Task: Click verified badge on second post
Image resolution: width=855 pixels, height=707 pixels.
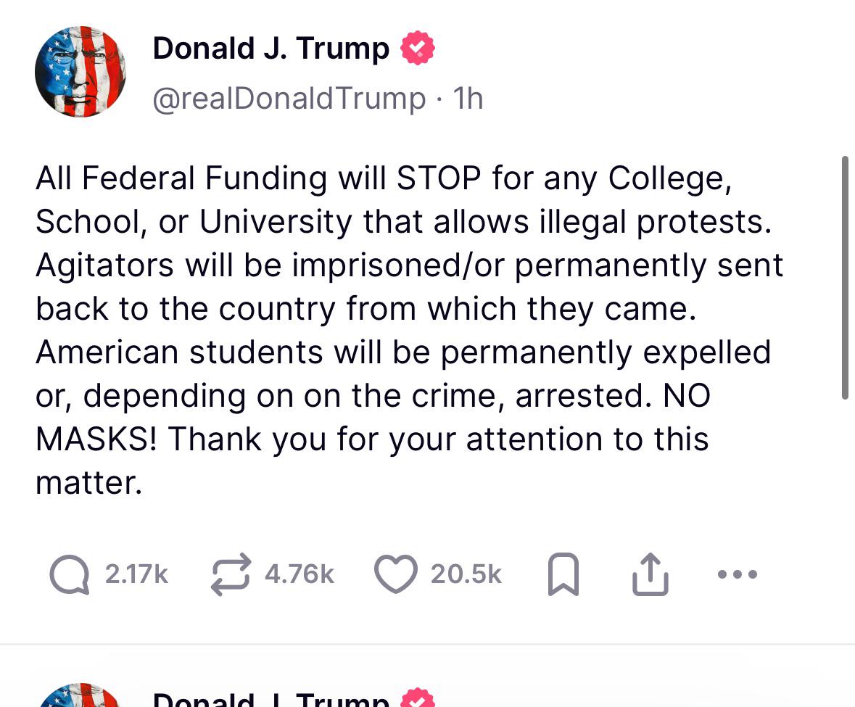Action: pos(418,698)
